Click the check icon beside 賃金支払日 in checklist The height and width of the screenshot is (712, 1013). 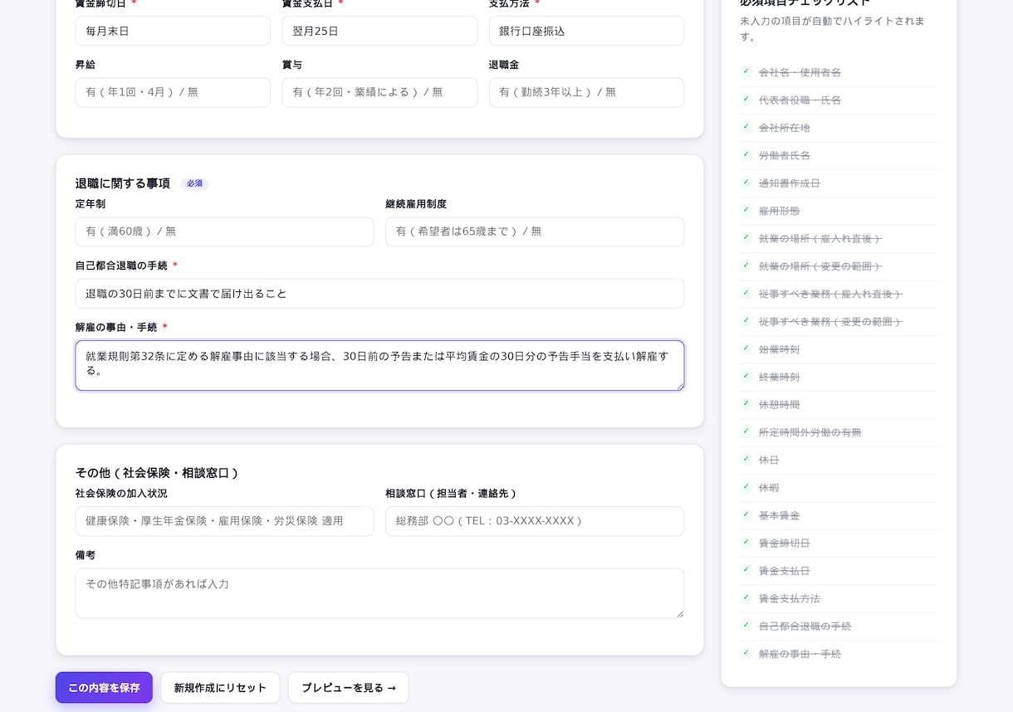[746, 570]
